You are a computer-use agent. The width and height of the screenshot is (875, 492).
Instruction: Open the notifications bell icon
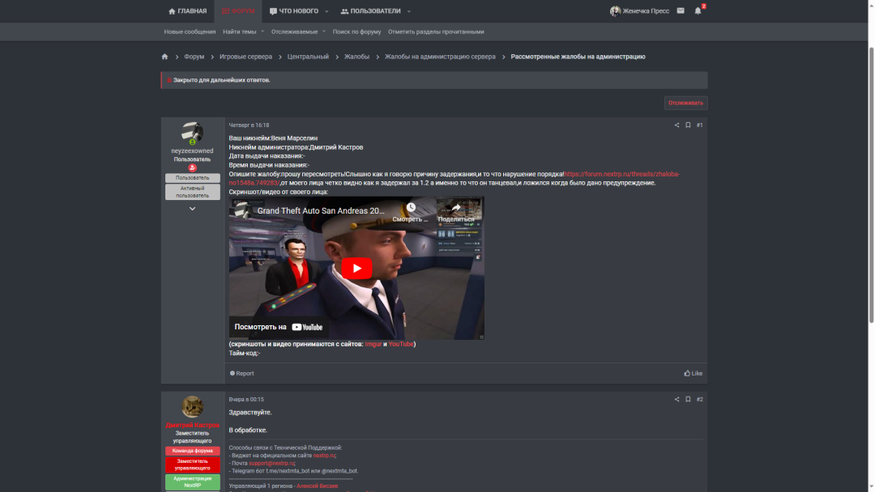coord(698,11)
